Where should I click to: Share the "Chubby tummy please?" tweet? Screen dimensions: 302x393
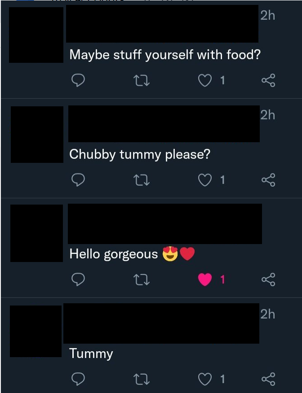point(268,180)
